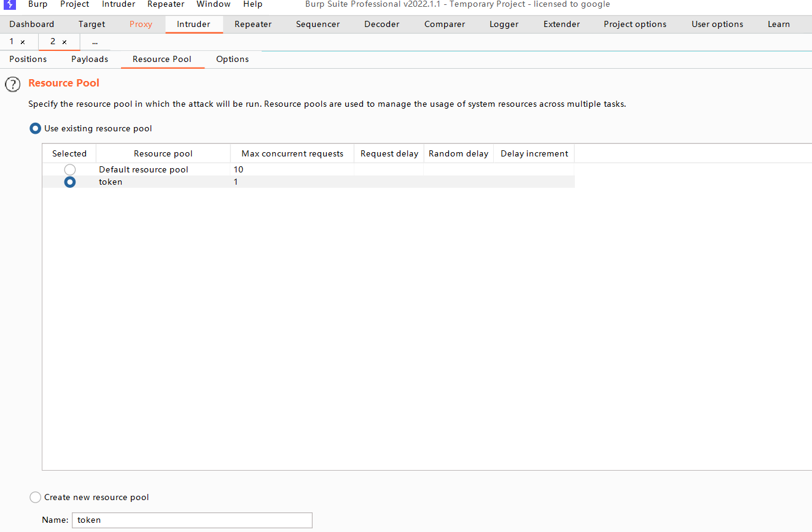The image size is (812, 532).
Task: Switch to the Extender tab
Action: (561, 24)
